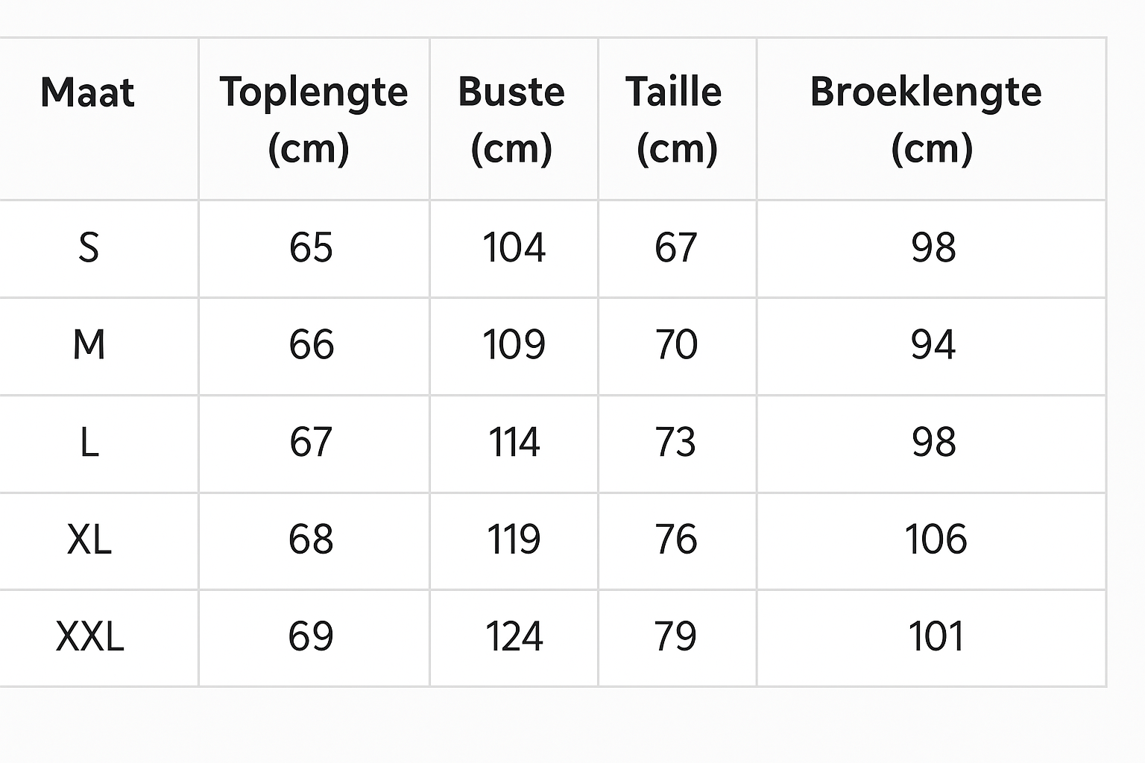Select Buste value 114 in row L
The image size is (1145, 763).
coord(514,443)
